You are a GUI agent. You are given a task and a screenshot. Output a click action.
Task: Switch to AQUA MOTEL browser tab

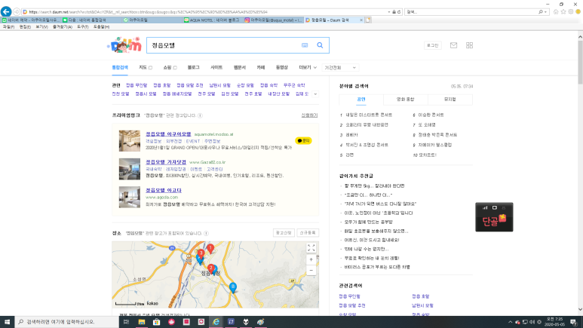point(212,20)
